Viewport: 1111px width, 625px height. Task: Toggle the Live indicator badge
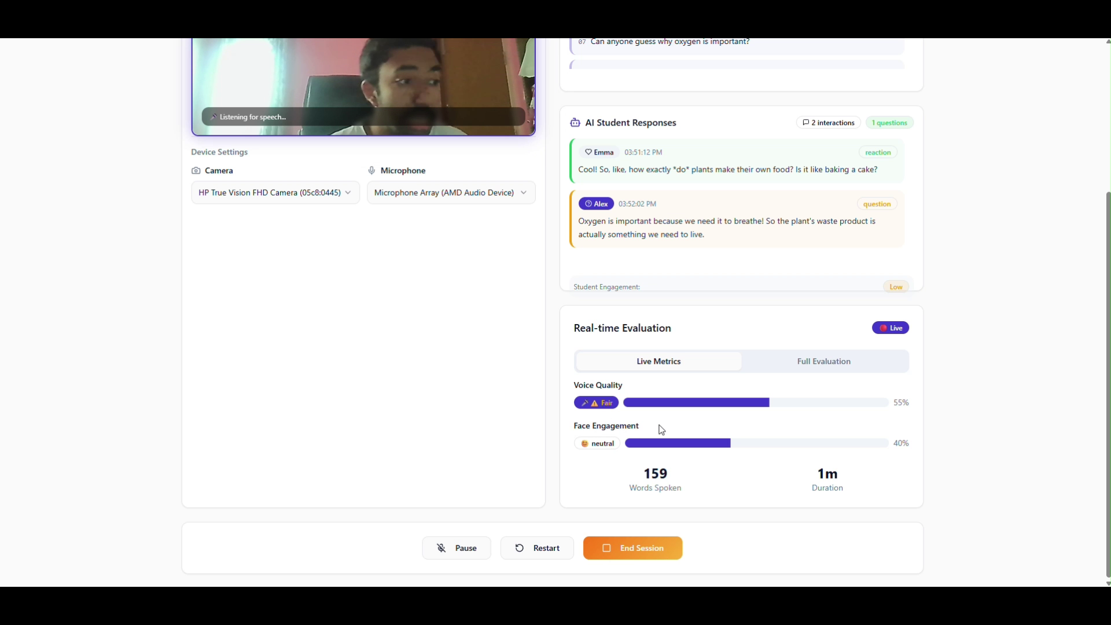point(891,328)
